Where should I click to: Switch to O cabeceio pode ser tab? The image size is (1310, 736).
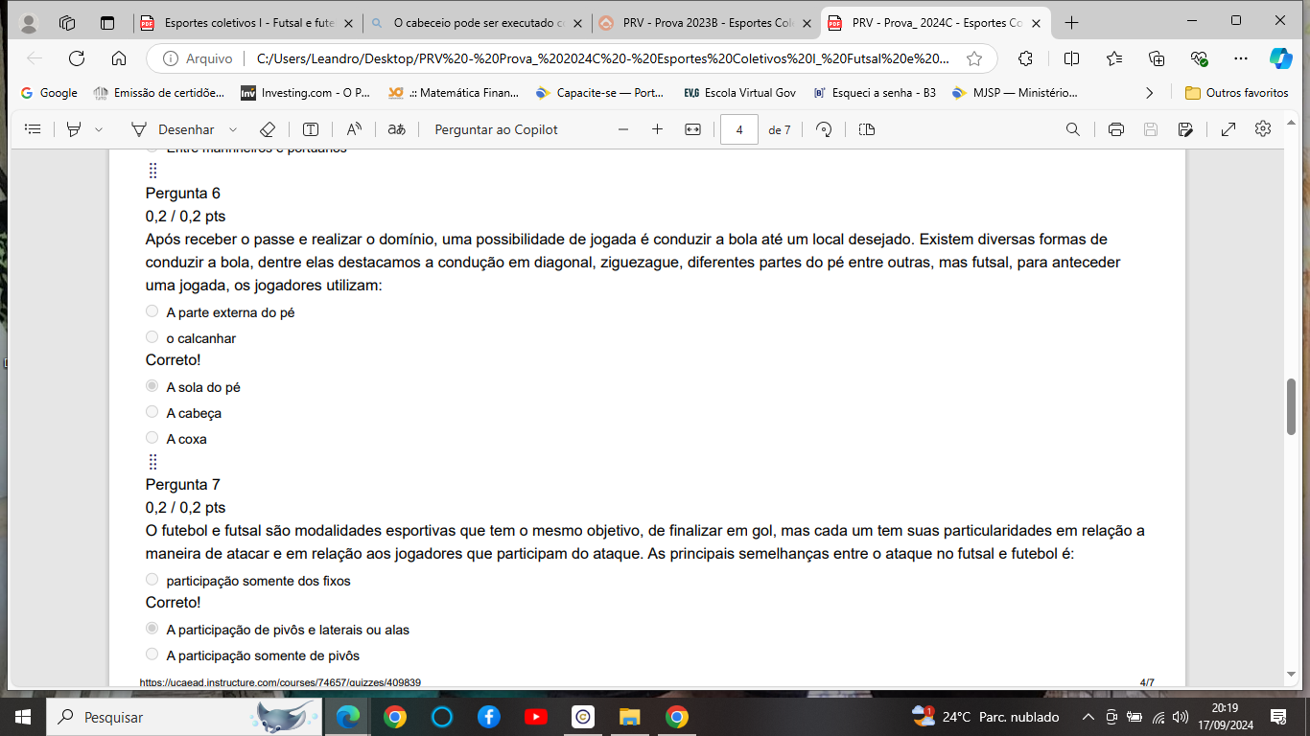pyautogui.click(x=476, y=22)
